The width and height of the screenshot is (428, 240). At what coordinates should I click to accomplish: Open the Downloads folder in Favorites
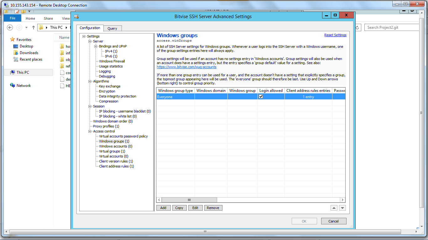(x=29, y=53)
